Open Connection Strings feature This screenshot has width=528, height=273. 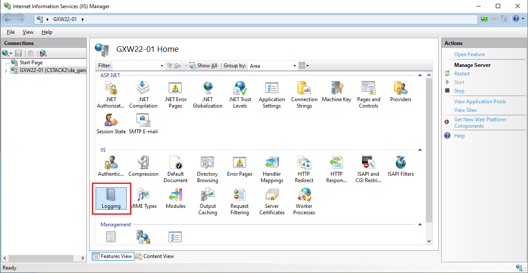[x=304, y=95]
